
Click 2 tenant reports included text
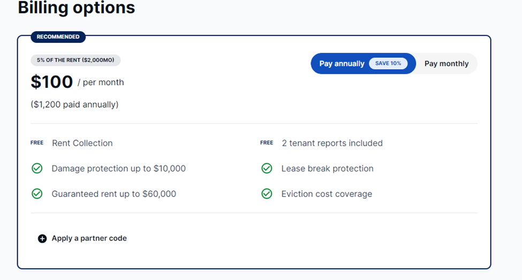tap(332, 143)
